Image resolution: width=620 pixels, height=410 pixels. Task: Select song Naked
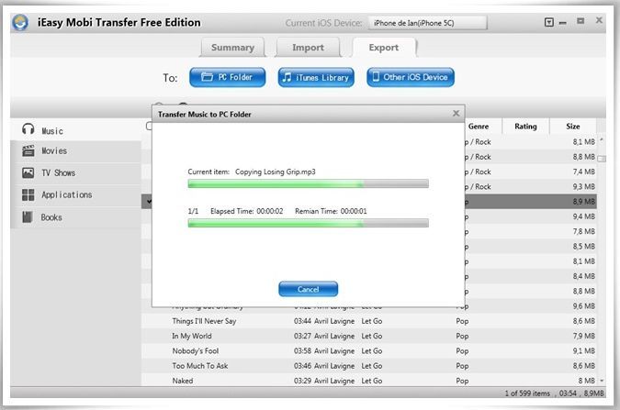click(183, 382)
